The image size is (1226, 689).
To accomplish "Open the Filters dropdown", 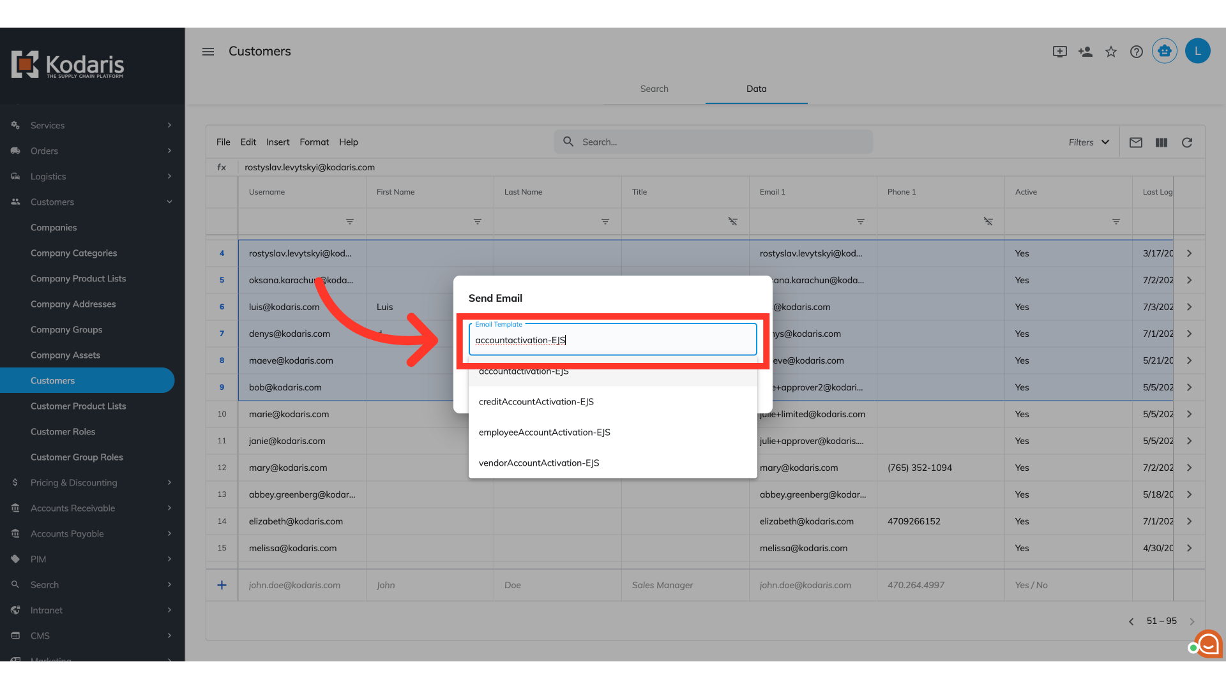I will (x=1089, y=142).
